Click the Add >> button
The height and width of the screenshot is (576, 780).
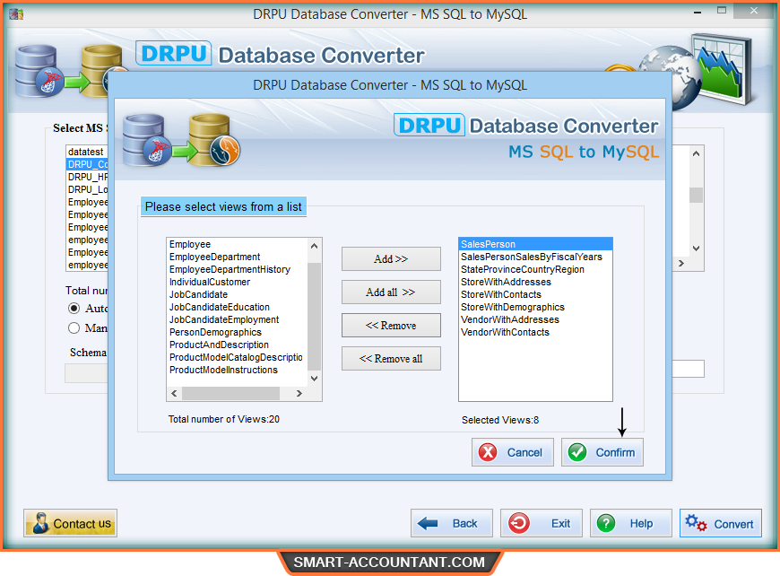[x=391, y=259]
